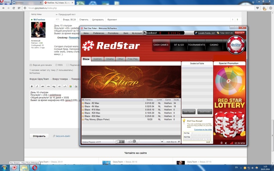
Task: Open the FAQ link on Blaze banner
Action: pos(177,96)
